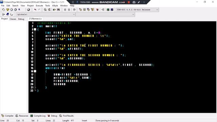Click the Goto Function toolbar icon

pos(54,9)
